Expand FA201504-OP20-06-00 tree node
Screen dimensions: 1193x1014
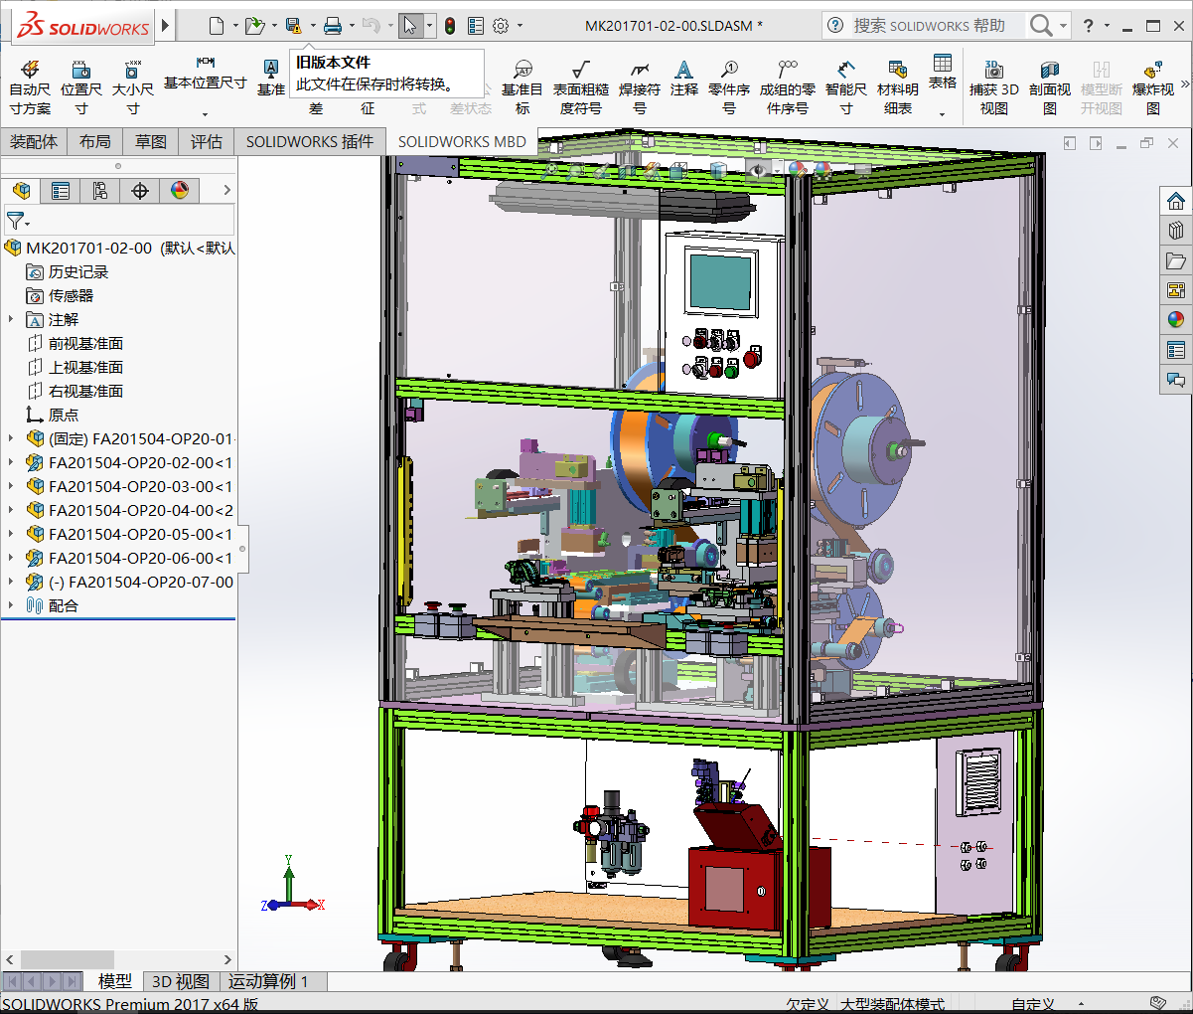tap(11, 558)
